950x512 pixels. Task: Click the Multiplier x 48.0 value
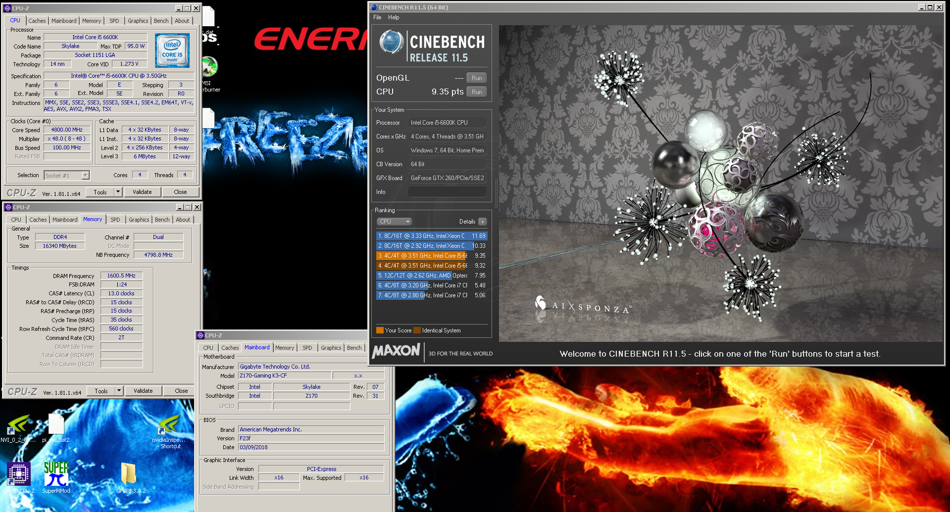pos(67,139)
